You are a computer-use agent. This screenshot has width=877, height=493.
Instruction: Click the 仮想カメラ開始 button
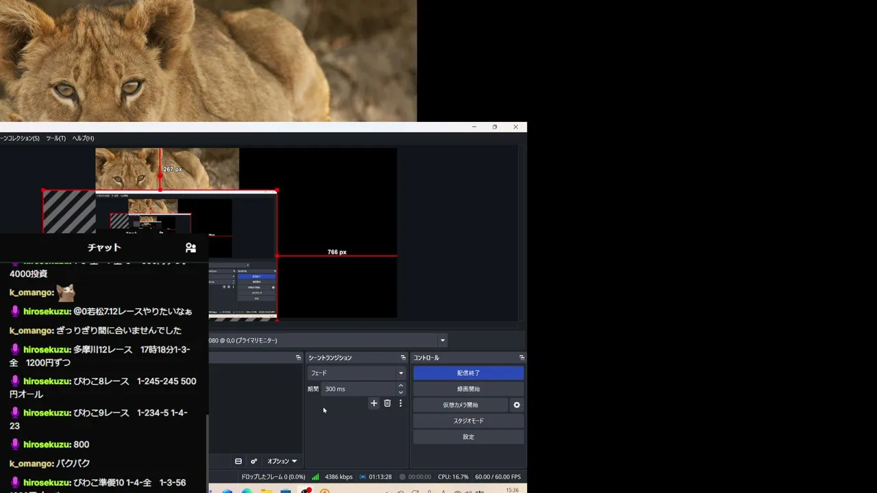point(460,405)
